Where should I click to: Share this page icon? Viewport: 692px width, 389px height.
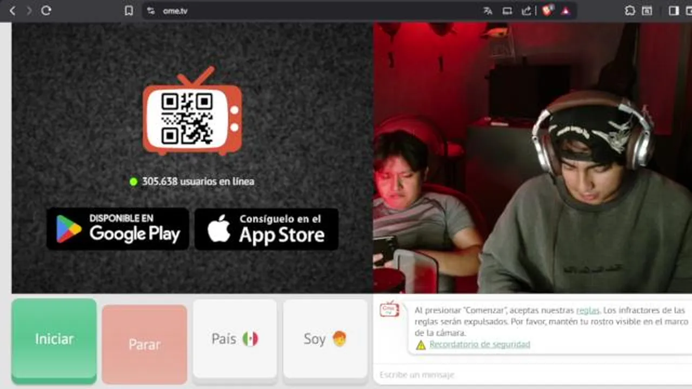click(527, 11)
